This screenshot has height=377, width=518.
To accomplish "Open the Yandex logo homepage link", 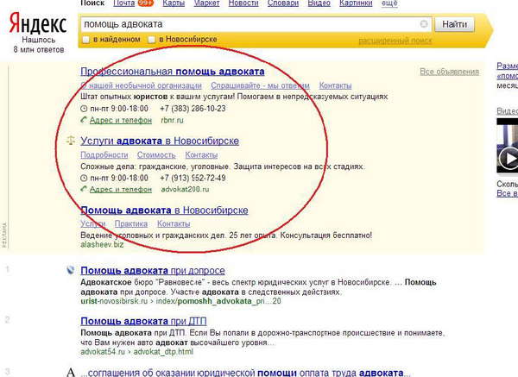I will point(38,23).
